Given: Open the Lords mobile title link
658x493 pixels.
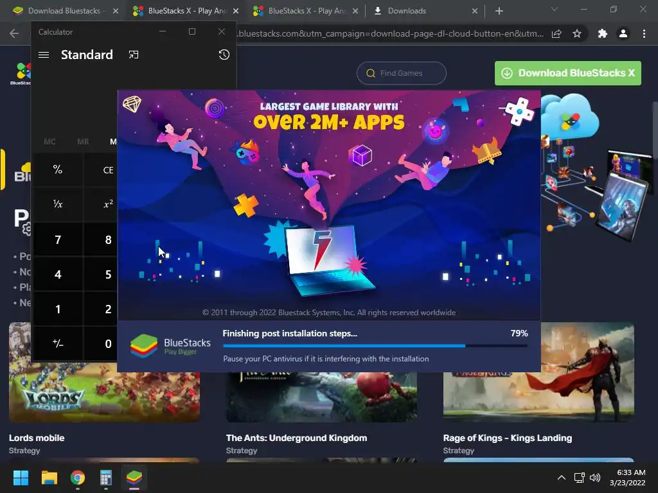Looking at the screenshot, I should 37,438.
